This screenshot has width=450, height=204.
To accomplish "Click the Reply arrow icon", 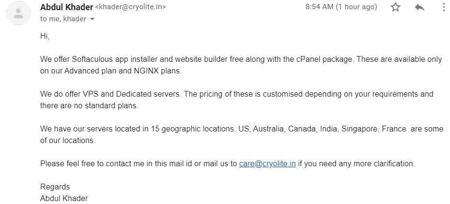I will (x=419, y=7).
